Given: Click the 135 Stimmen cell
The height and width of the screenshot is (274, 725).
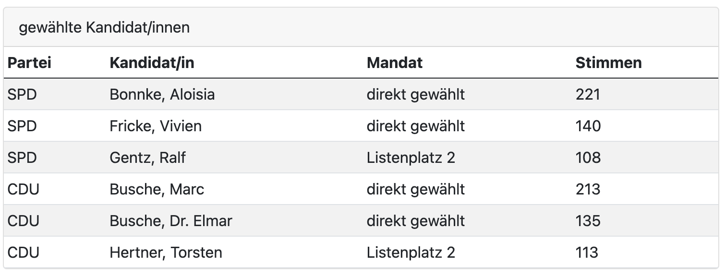Looking at the screenshot, I should (588, 221).
